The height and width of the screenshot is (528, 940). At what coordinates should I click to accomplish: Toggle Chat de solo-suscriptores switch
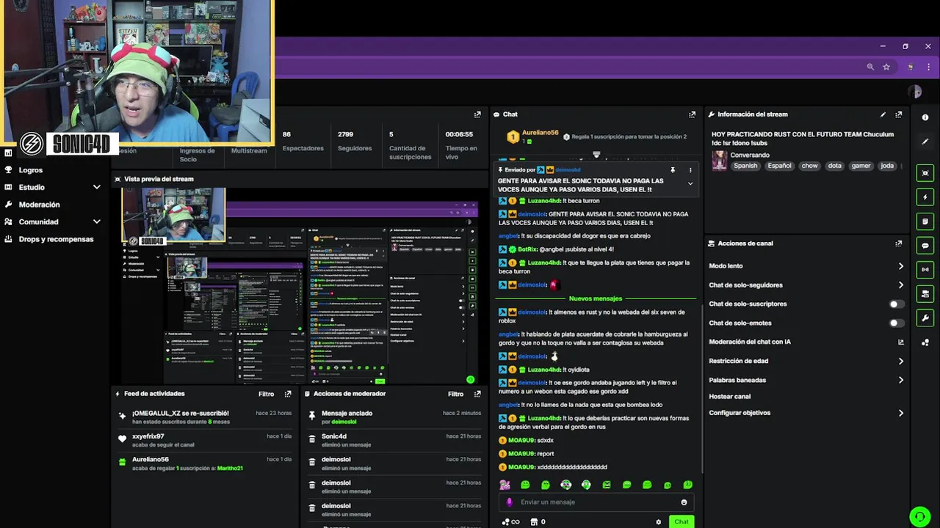pos(896,304)
